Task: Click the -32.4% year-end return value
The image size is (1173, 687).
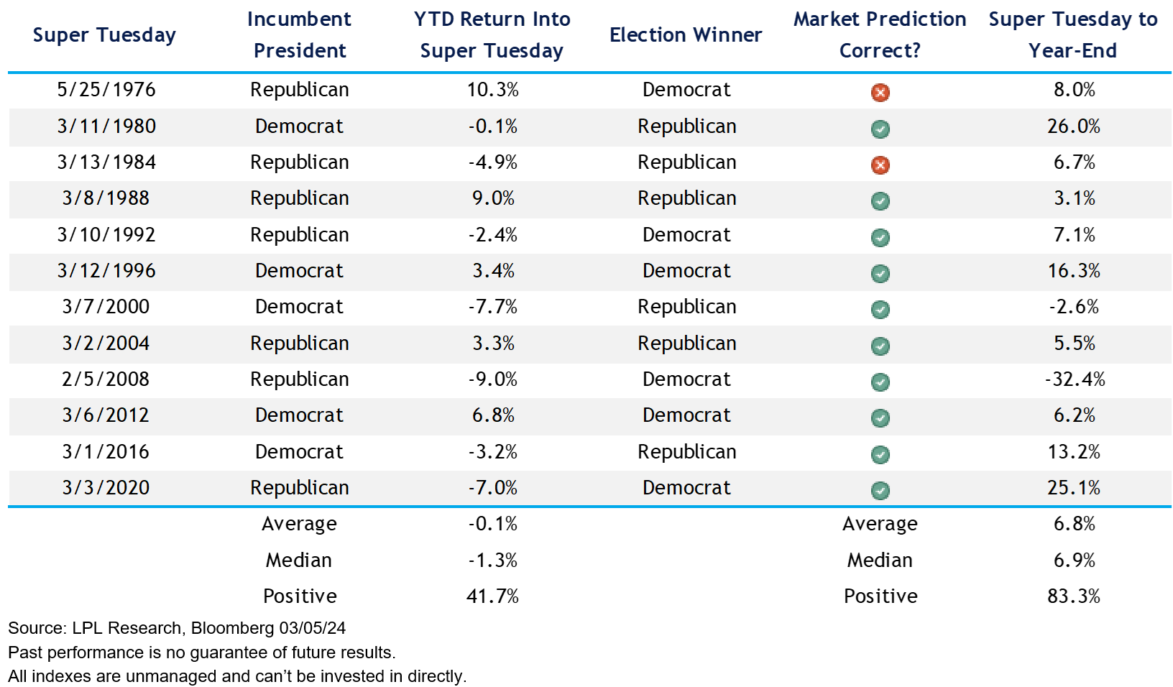Action: pyautogui.click(x=1075, y=379)
